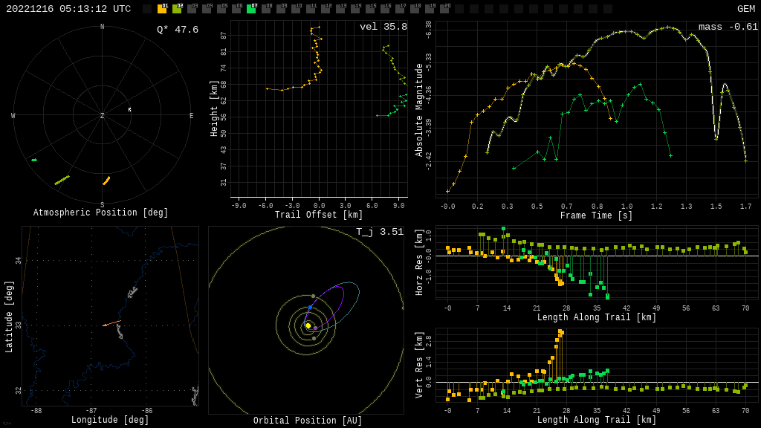Click the GEM shower label
761x428 pixels.
(x=745, y=9)
